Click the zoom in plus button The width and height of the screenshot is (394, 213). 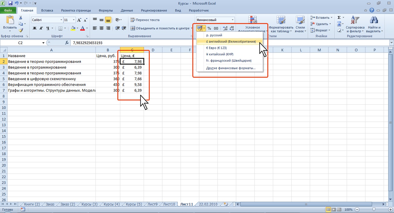pos(390,210)
